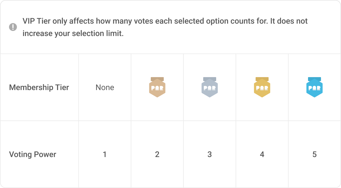Select the silver membership tier badge

[210, 88]
